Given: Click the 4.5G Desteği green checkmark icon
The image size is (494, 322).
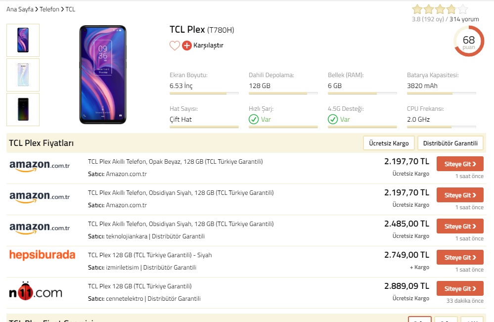Looking at the screenshot, I should pyautogui.click(x=333, y=119).
